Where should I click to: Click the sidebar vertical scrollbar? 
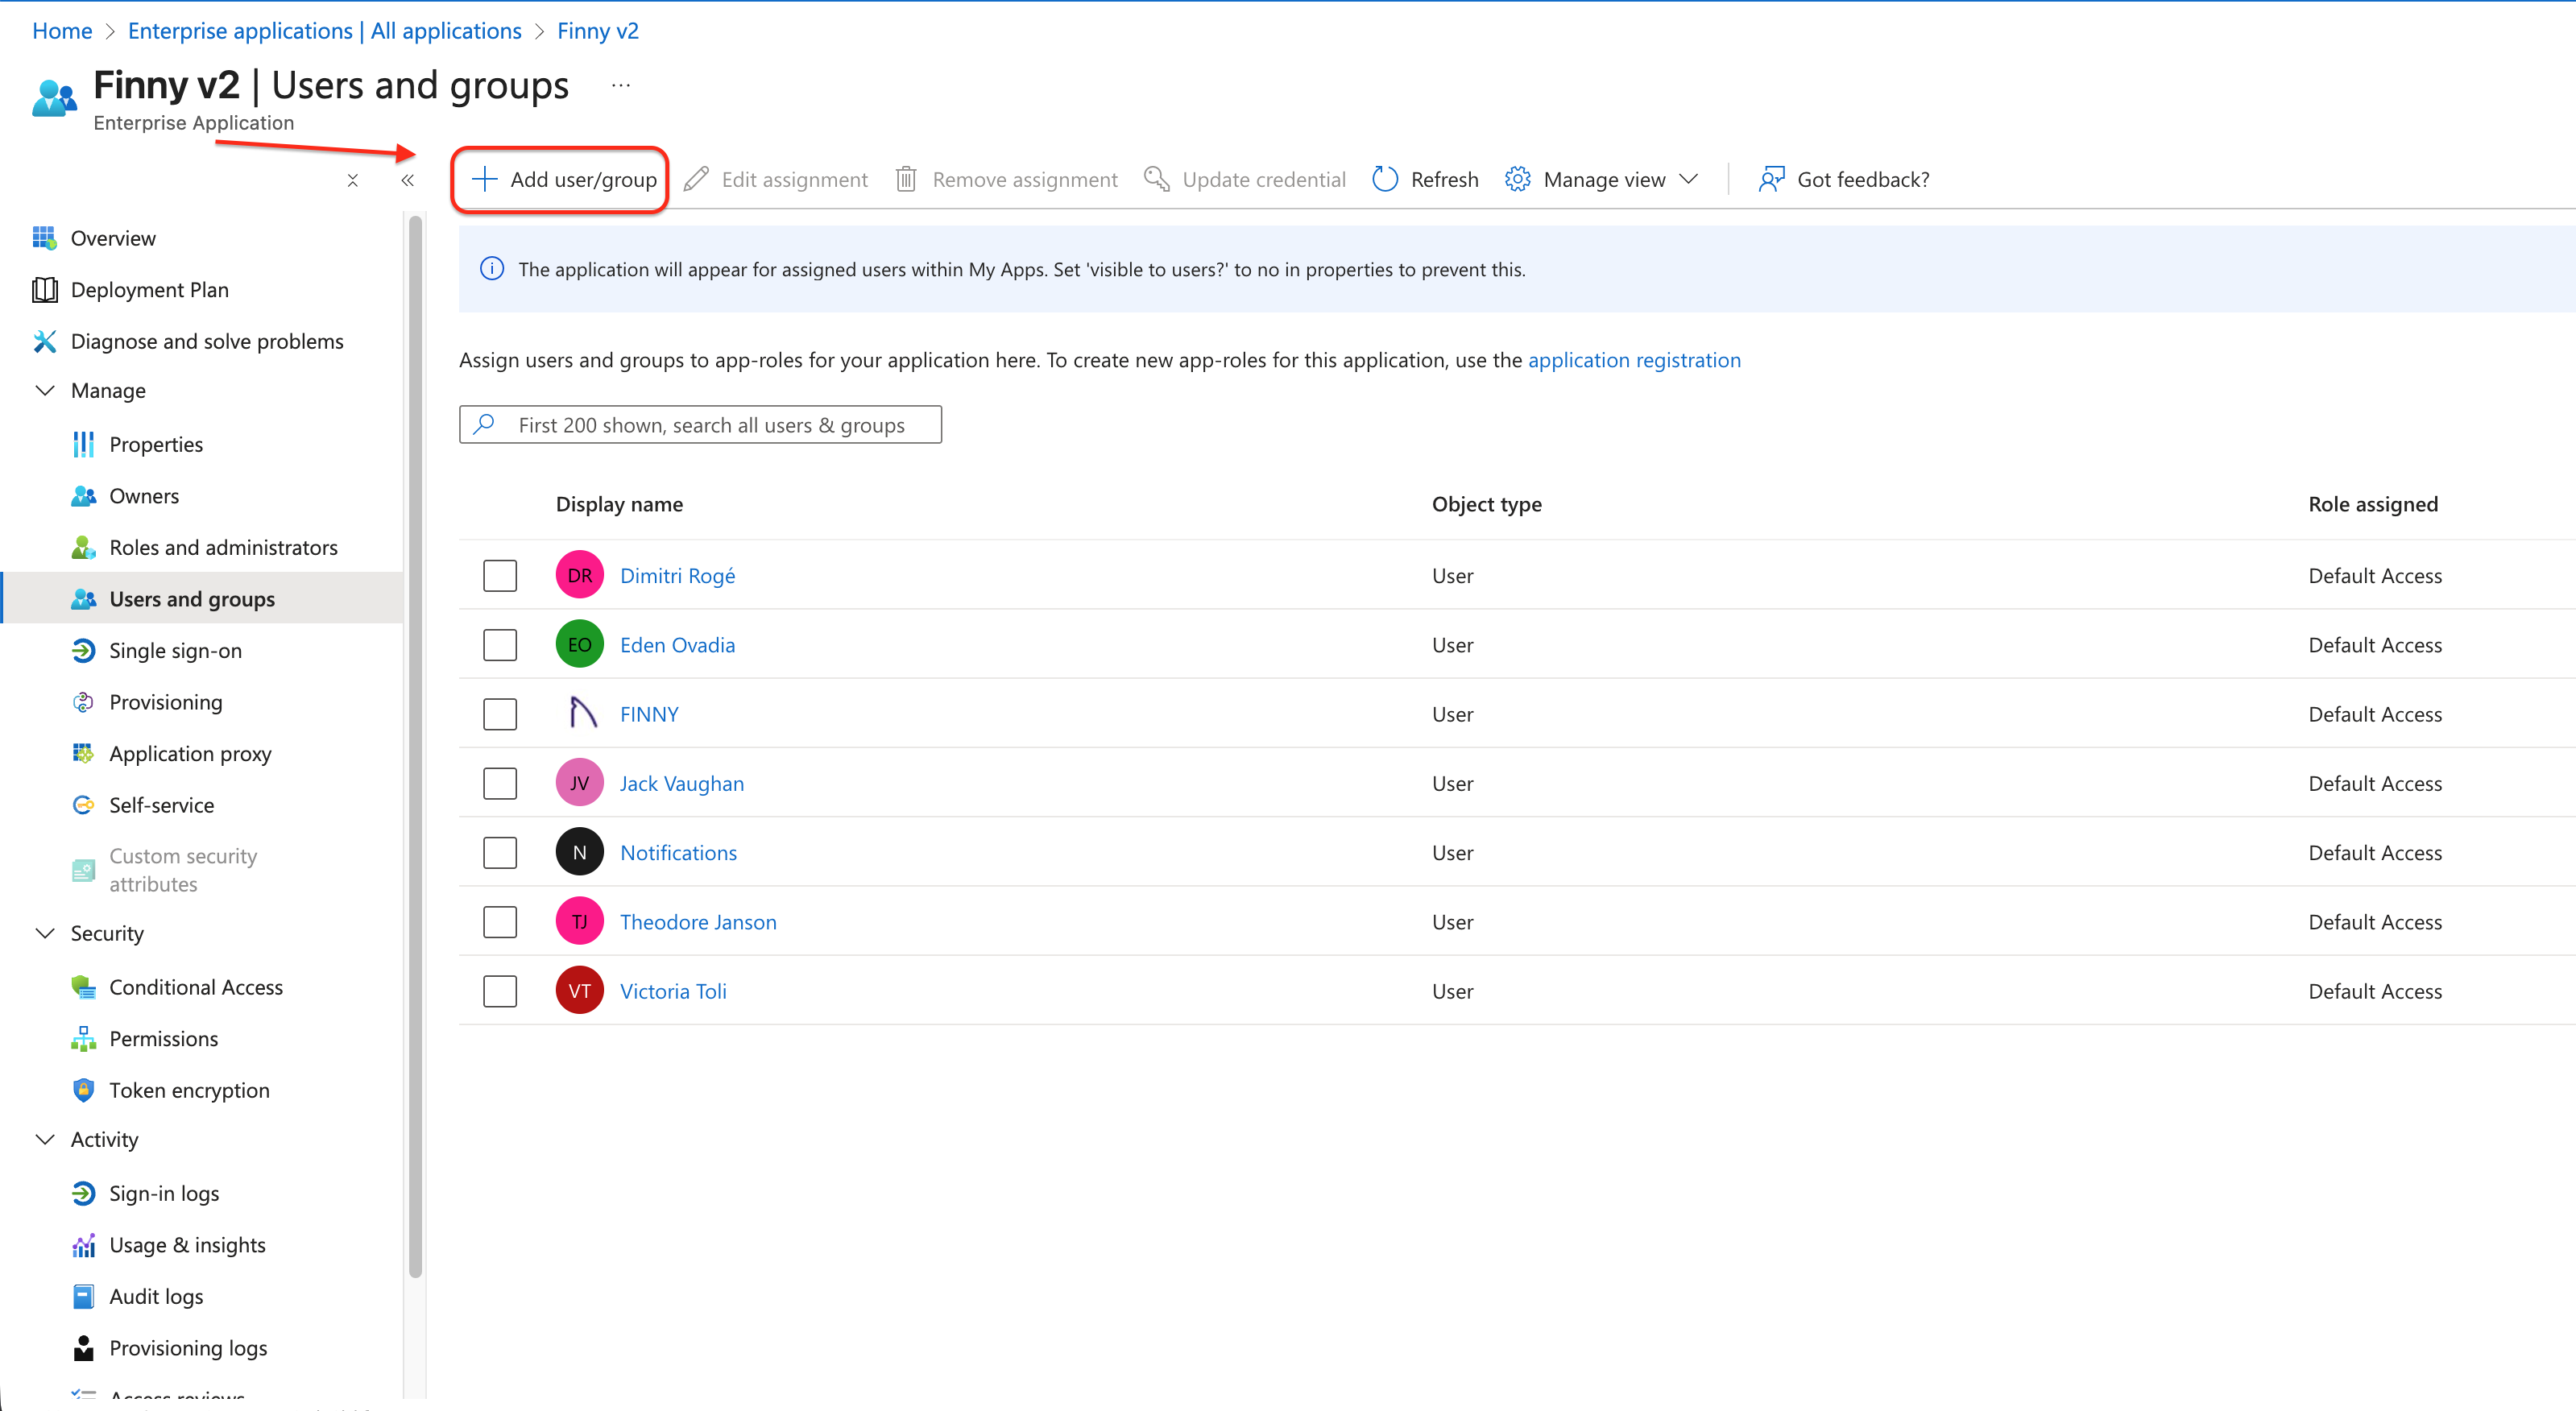click(415, 748)
